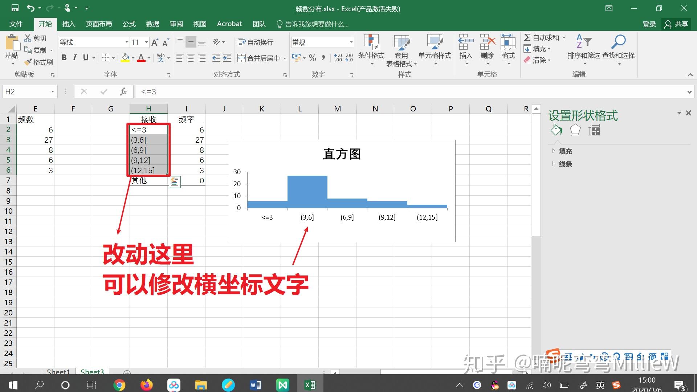Click 共享 share button
697x392 pixels.
pyautogui.click(x=676, y=24)
